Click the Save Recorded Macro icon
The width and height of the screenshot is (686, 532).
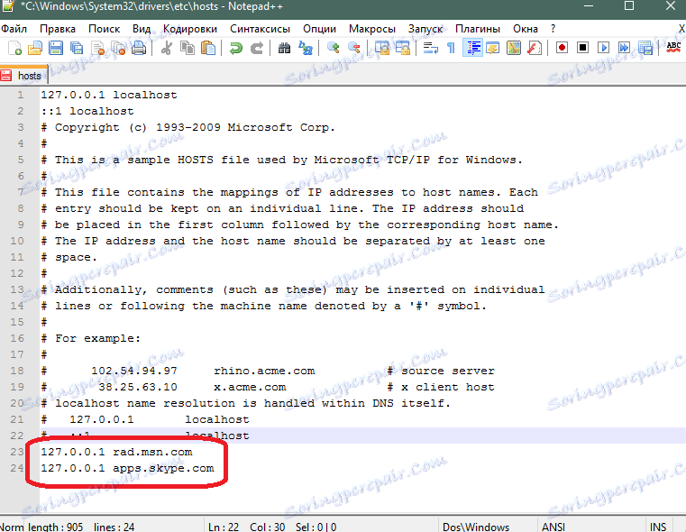coord(645,48)
